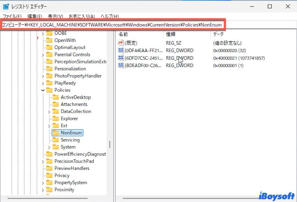
Task: Select the Ext folder icon
Action: click(56, 125)
